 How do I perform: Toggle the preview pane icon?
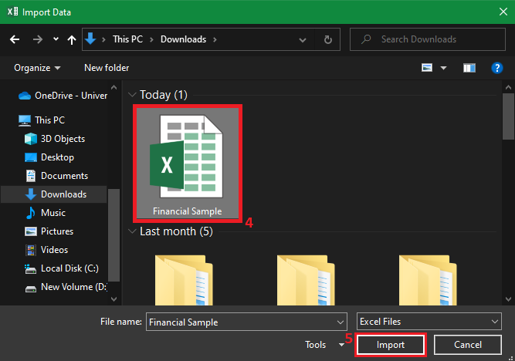(469, 68)
